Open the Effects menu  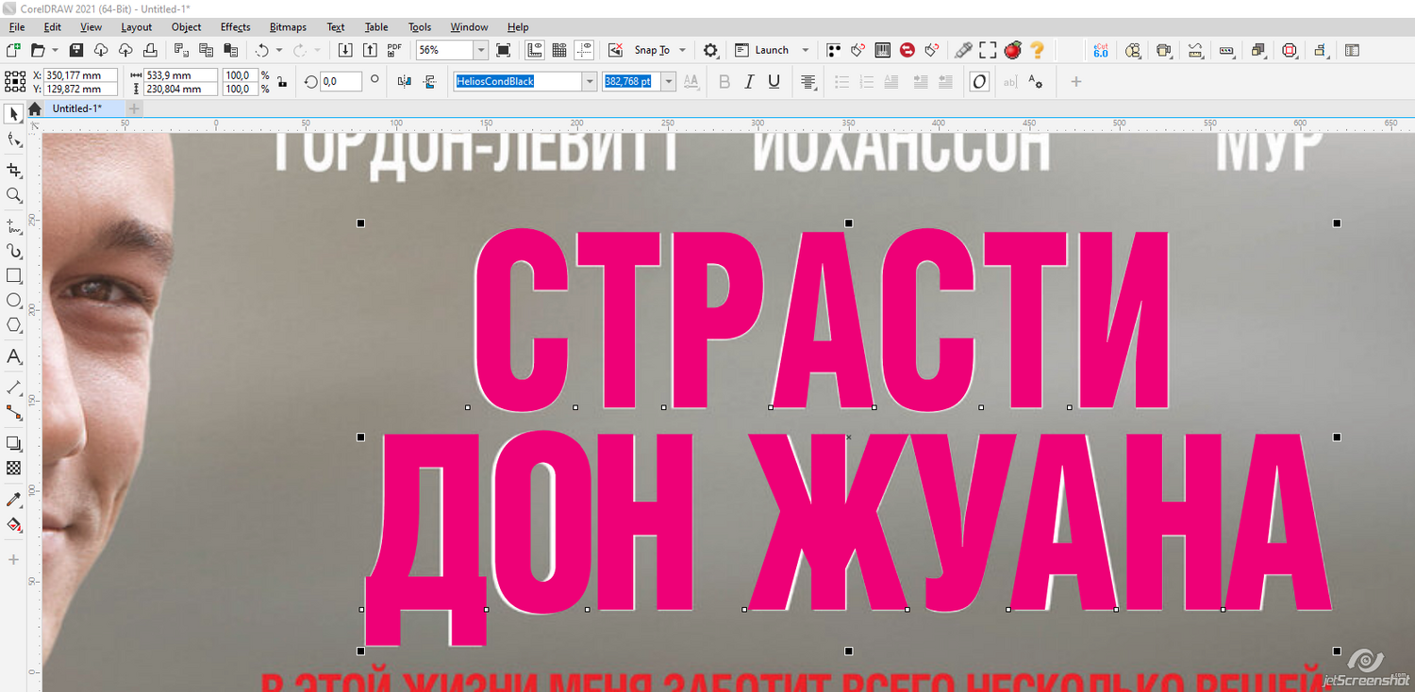(x=235, y=26)
